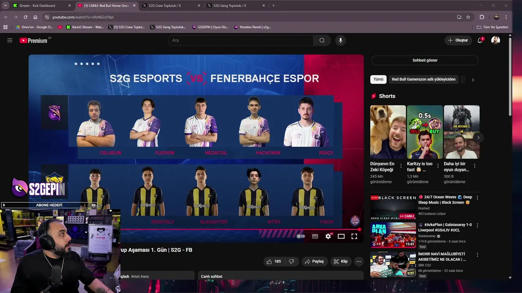The image size is (522, 293).
Task: Open SBK CS2 video thumbnail
Action: [x=393, y=264]
